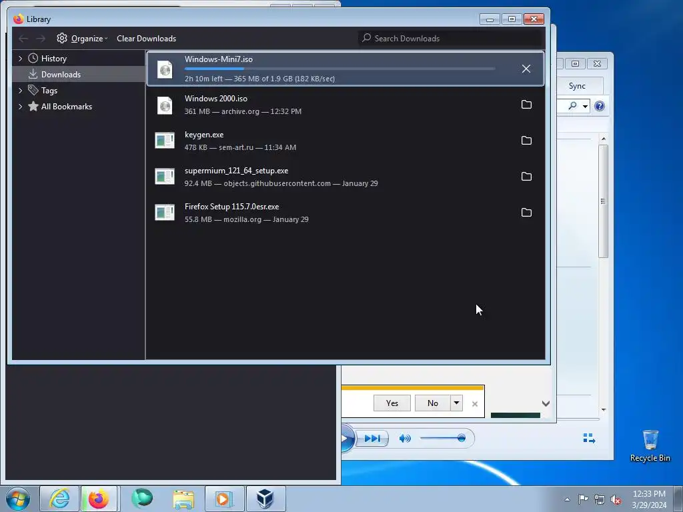Click the Windows 2000.iso disc icon
This screenshot has height=512, width=683.
click(x=165, y=105)
